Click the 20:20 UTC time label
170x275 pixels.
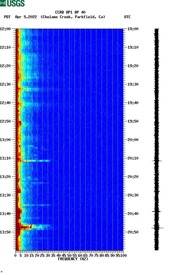pos(133,177)
